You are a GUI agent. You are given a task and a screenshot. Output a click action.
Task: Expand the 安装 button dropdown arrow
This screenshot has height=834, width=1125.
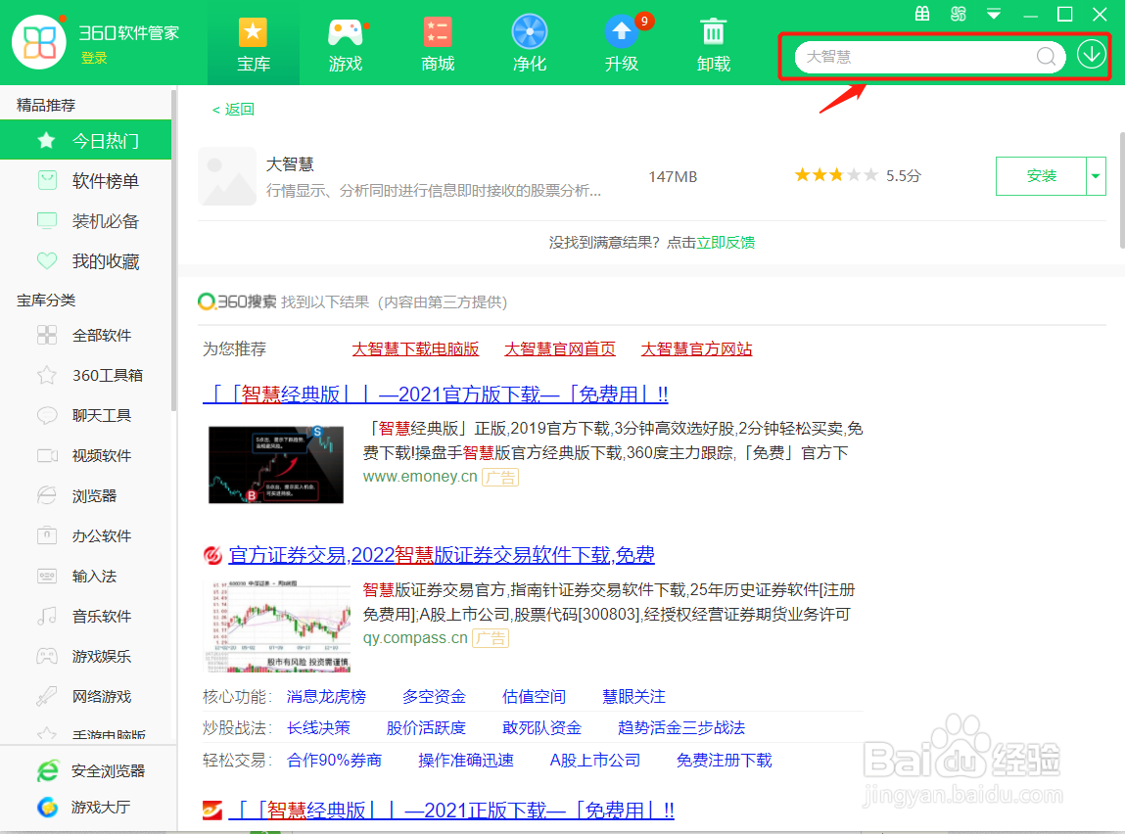tap(1096, 175)
